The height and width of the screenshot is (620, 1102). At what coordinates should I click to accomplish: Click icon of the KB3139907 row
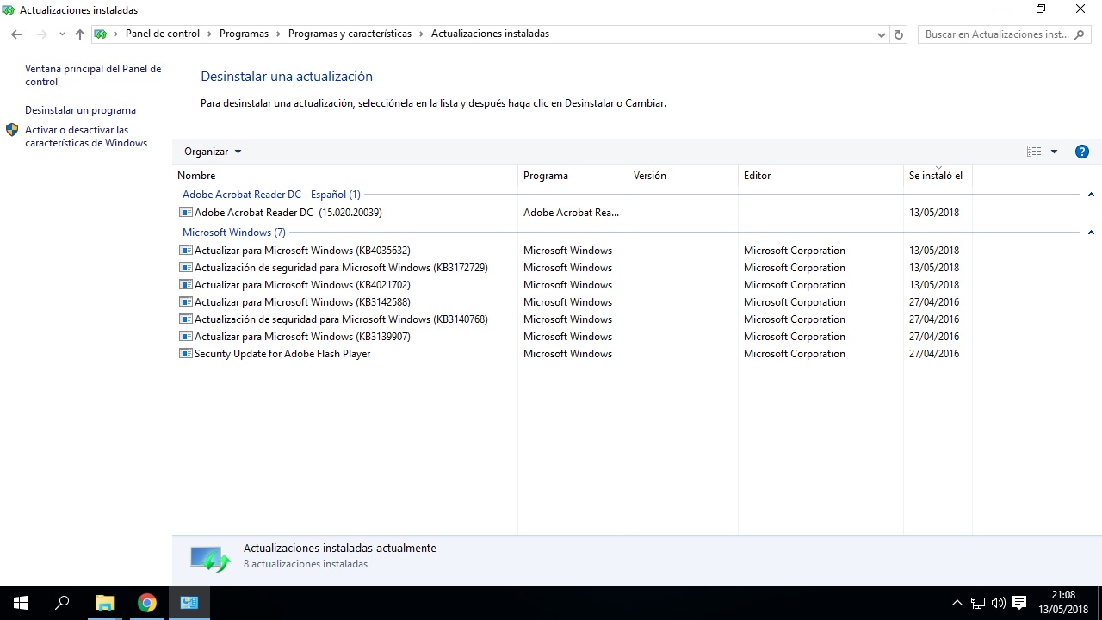tap(185, 337)
